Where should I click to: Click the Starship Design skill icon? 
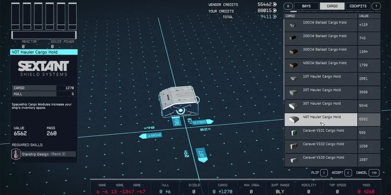point(16,154)
